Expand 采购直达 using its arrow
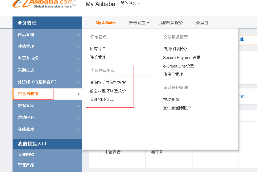This screenshot has height=172, width=257. (78, 70)
